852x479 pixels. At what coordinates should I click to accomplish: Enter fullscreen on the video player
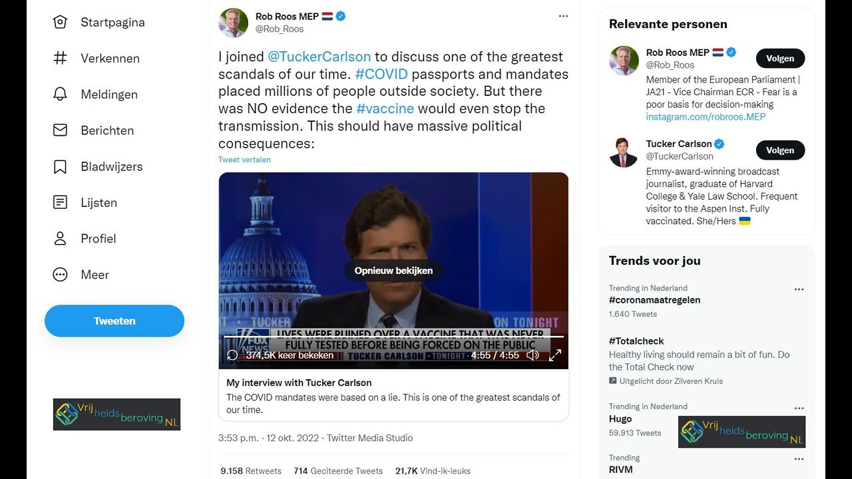(554, 355)
